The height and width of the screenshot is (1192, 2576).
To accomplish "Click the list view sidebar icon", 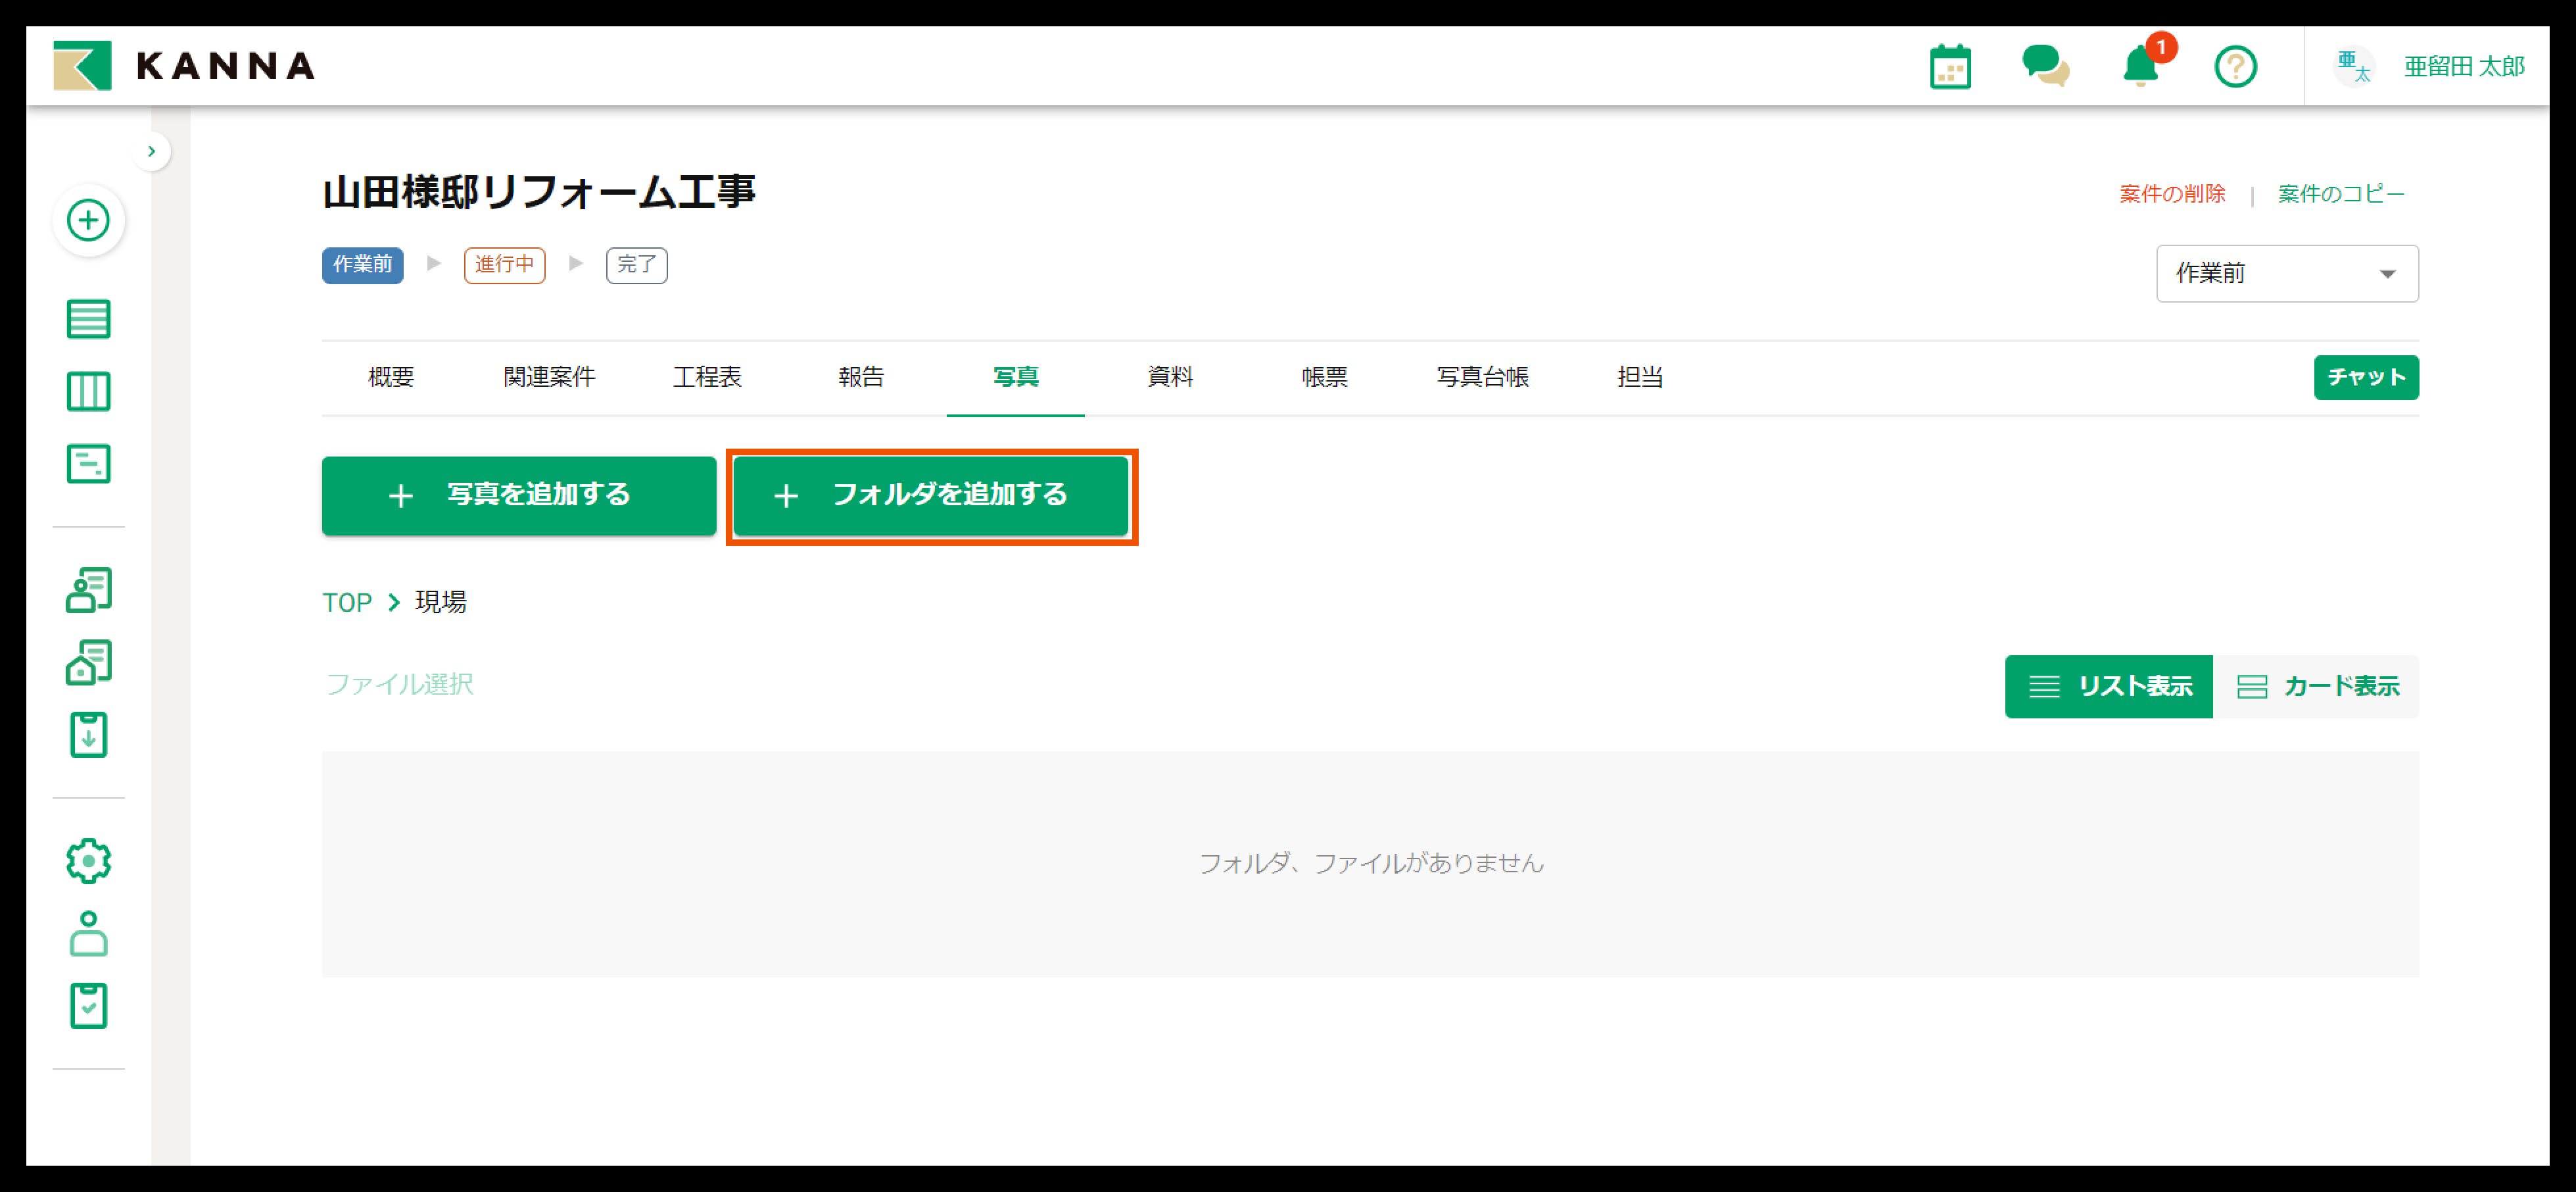I will [x=88, y=319].
